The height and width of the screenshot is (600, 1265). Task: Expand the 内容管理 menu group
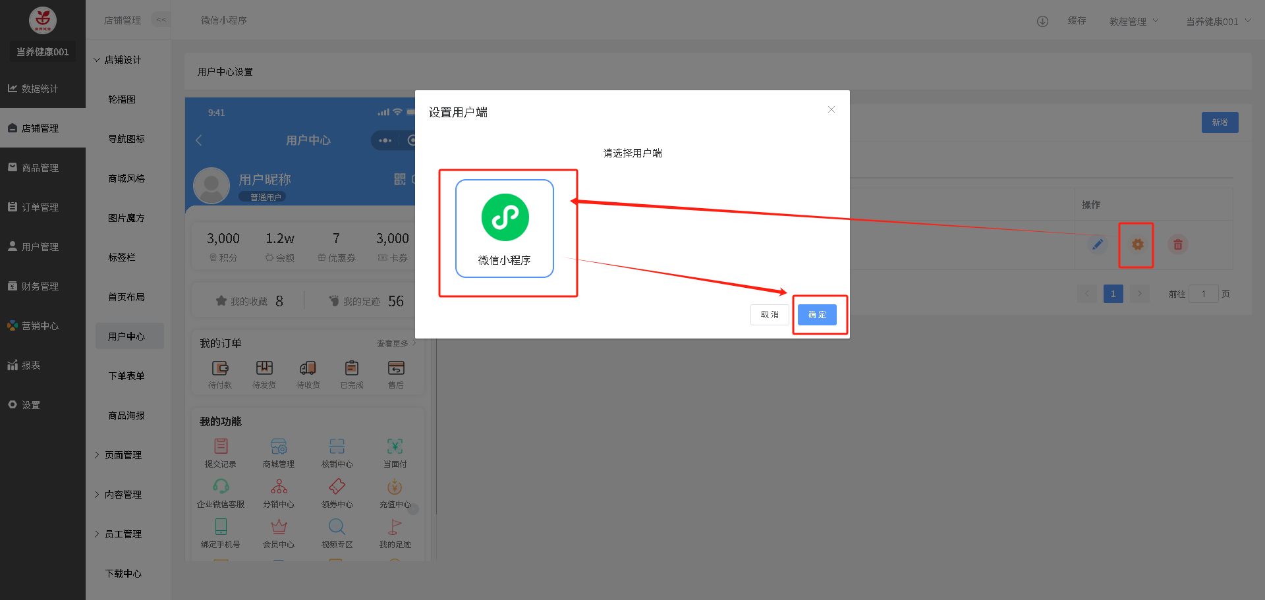point(122,495)
